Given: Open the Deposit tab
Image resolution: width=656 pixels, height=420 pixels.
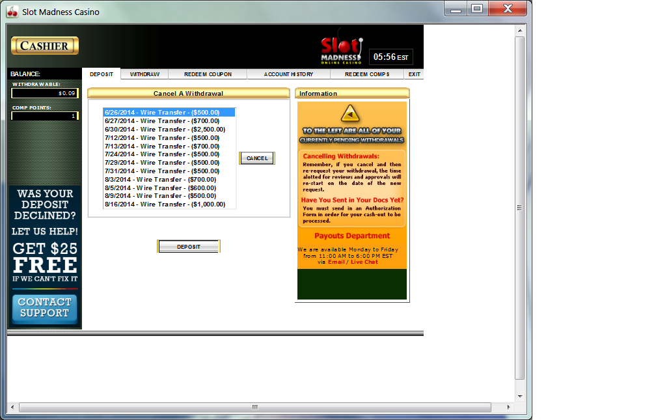Looking at the screenshot, I should 102,74.
